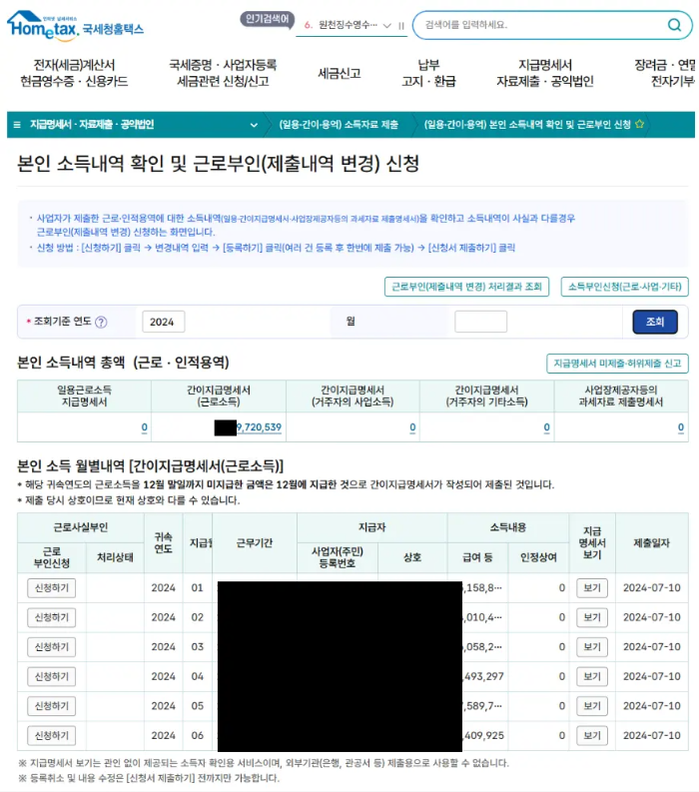
Task: Click 신청하기 for month 04
Action: pyautogui.click(x=52, y=676)
